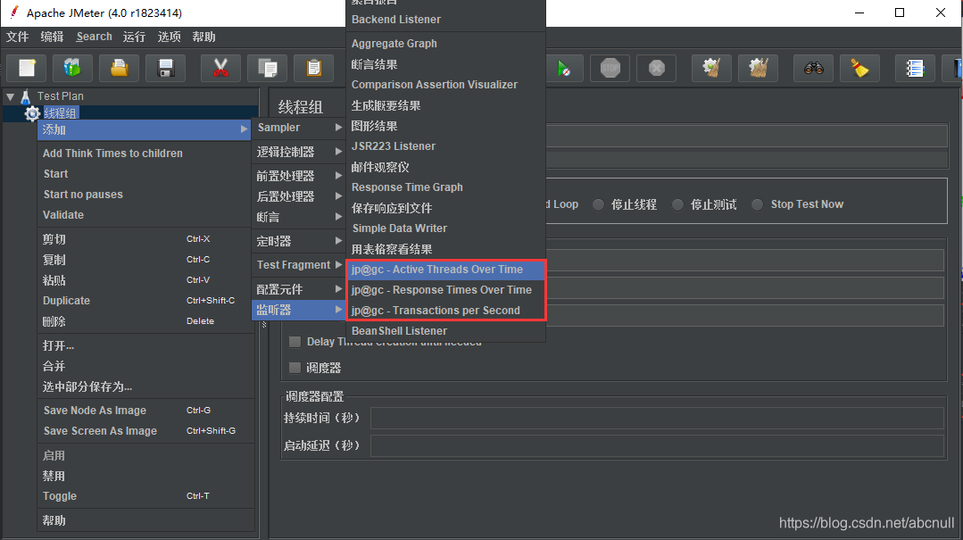Image resolution: width=963 pixels, height=540 pixels.
Task: Click the 持续时间（秒）input field
Action: 657,418
